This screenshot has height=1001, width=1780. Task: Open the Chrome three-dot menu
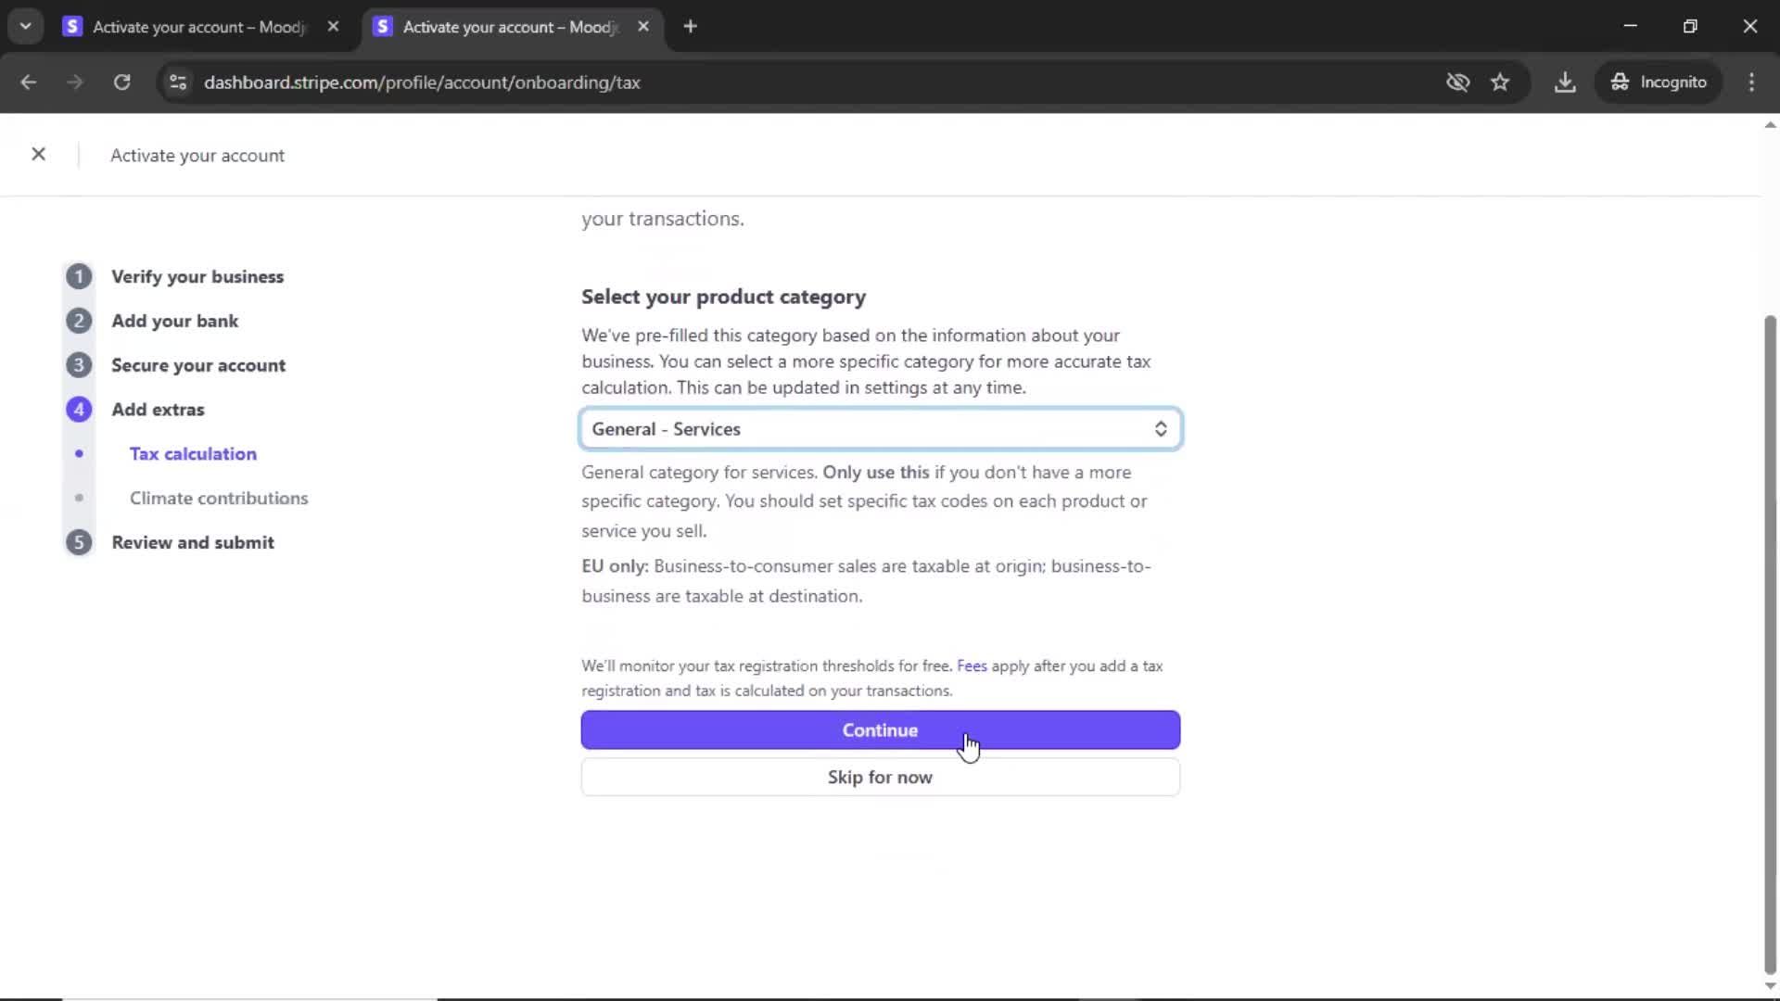tap(1751, 82)
